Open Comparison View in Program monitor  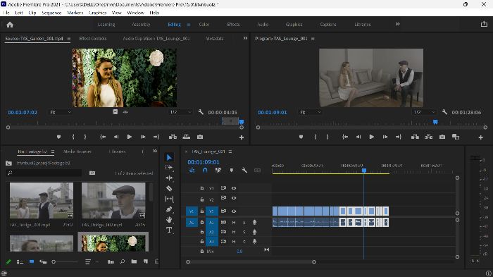[x=456, y=137]
